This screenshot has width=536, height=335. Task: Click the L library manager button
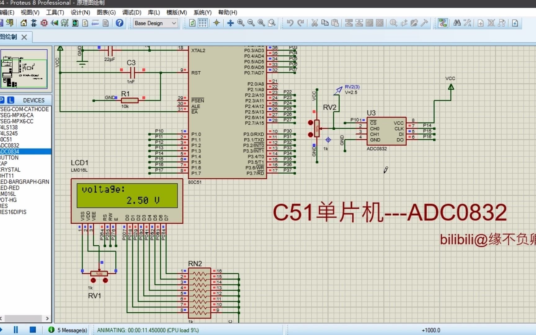(x=11, y=100)
